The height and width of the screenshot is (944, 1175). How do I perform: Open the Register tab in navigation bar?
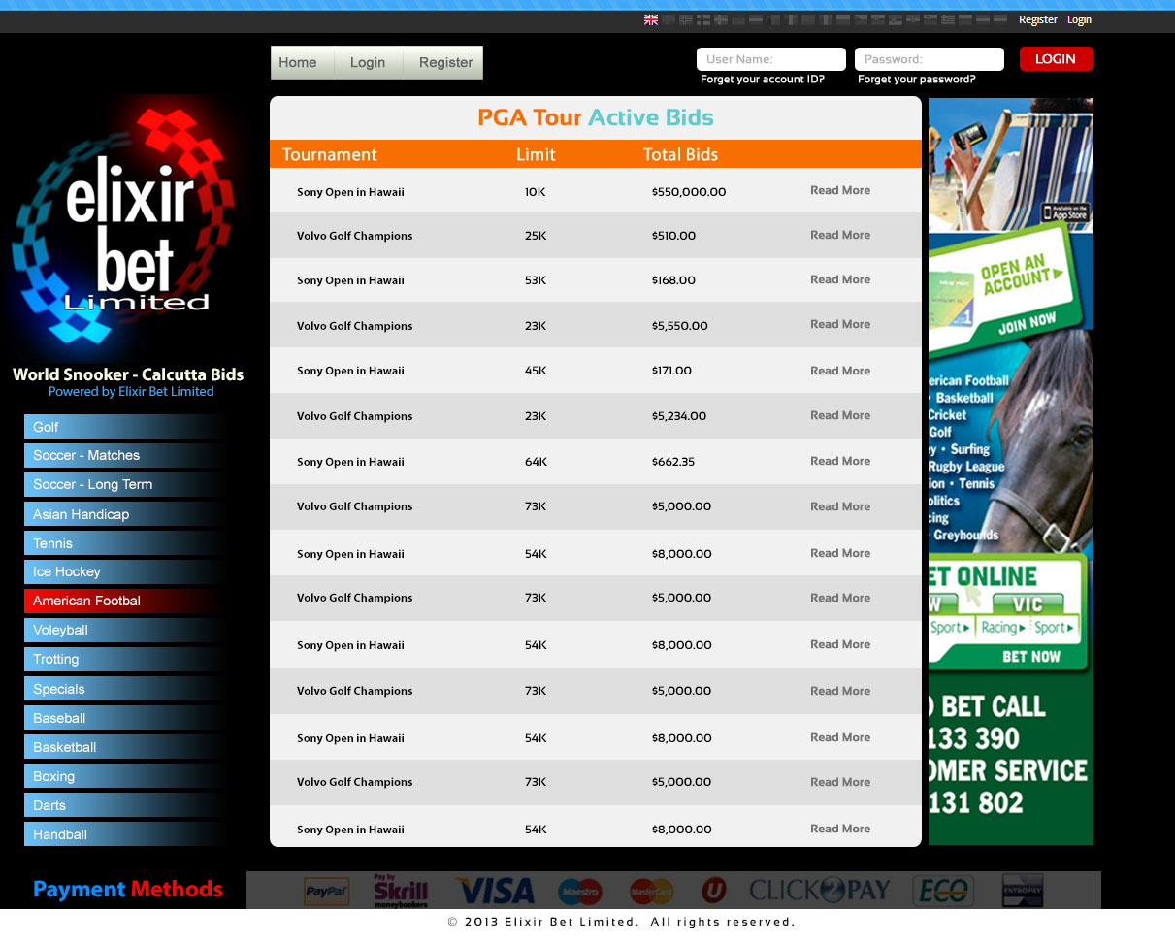[x=445, y=62]
